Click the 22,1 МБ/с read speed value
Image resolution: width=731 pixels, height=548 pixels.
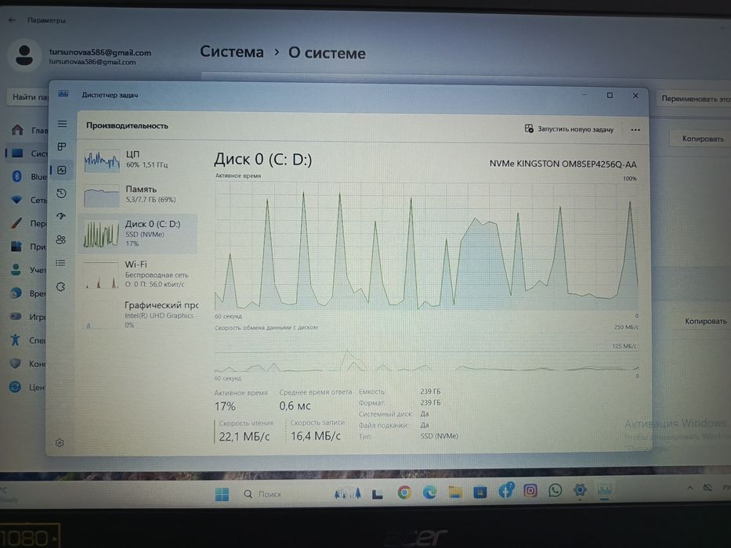tap(244, 437)
